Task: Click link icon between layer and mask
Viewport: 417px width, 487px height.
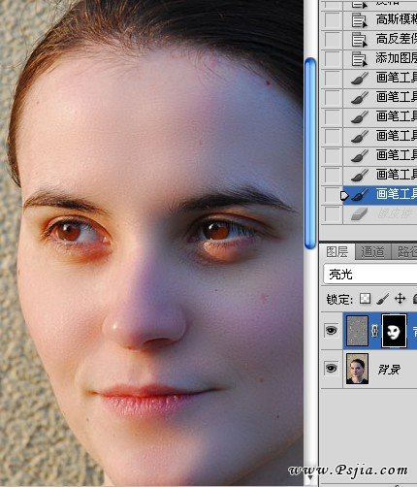Action: click(374, 331)
